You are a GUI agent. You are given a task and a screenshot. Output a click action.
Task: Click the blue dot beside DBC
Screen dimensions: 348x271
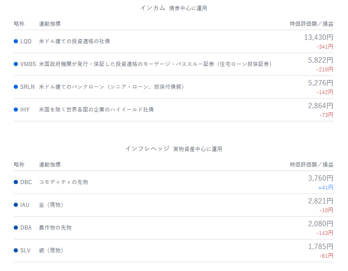pyautogui.click(x=16, y=182)
